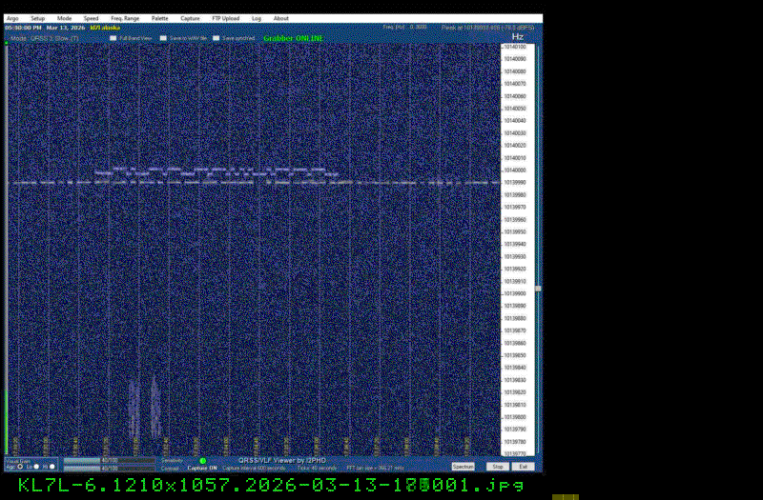
Task: Open the FTP Upload menu
Action: pyautogui.click(x=225, y=18)
